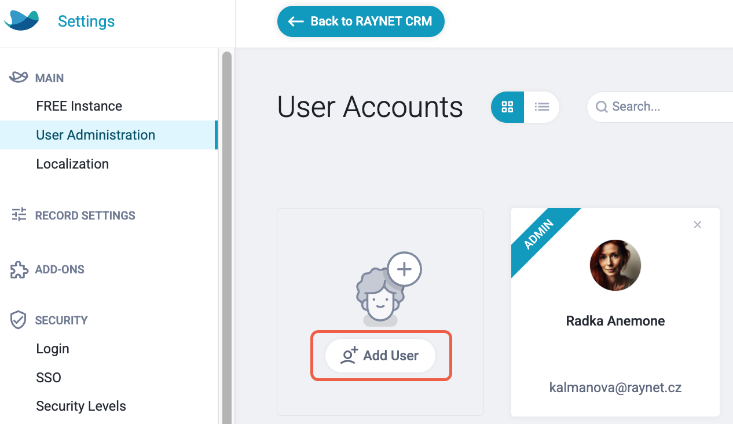Screen dimensions: 733x424
Task: Click the User Accounts heading
Action: 370,107
